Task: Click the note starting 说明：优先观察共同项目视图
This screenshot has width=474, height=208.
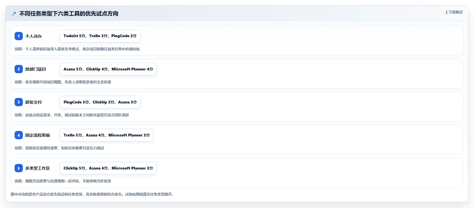Action: (63, 82)
